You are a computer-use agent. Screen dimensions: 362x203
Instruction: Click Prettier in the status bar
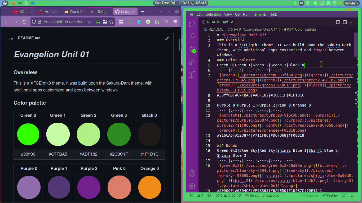[x=330, y=196]
